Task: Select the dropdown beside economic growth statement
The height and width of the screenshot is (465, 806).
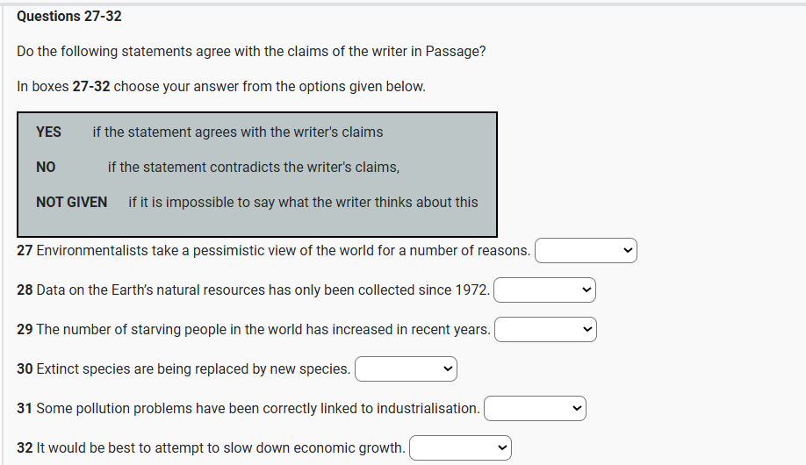Action: 460,448
